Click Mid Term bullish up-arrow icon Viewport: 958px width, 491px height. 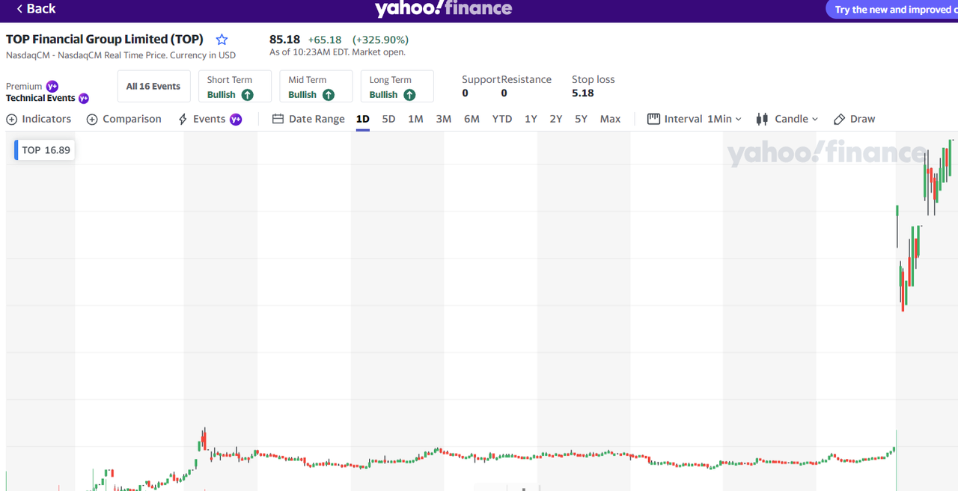tap(328, 95)
